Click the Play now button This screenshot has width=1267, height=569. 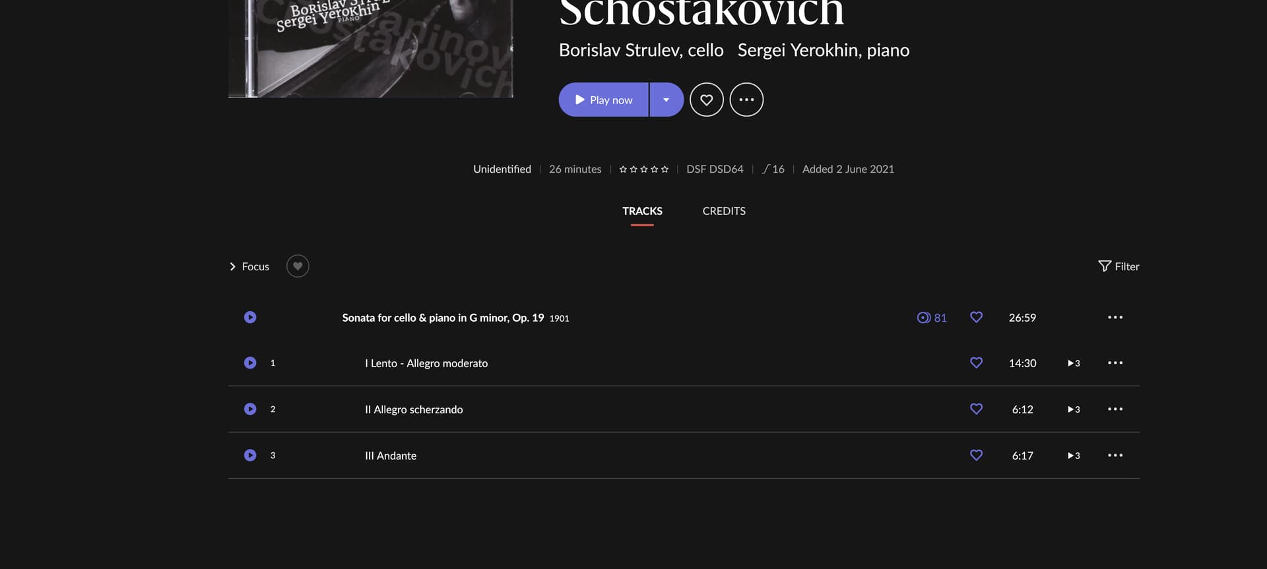tap(604, 100)
